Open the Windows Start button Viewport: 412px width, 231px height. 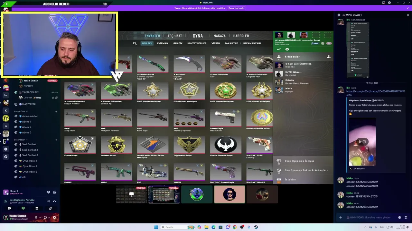pos(156,227)
